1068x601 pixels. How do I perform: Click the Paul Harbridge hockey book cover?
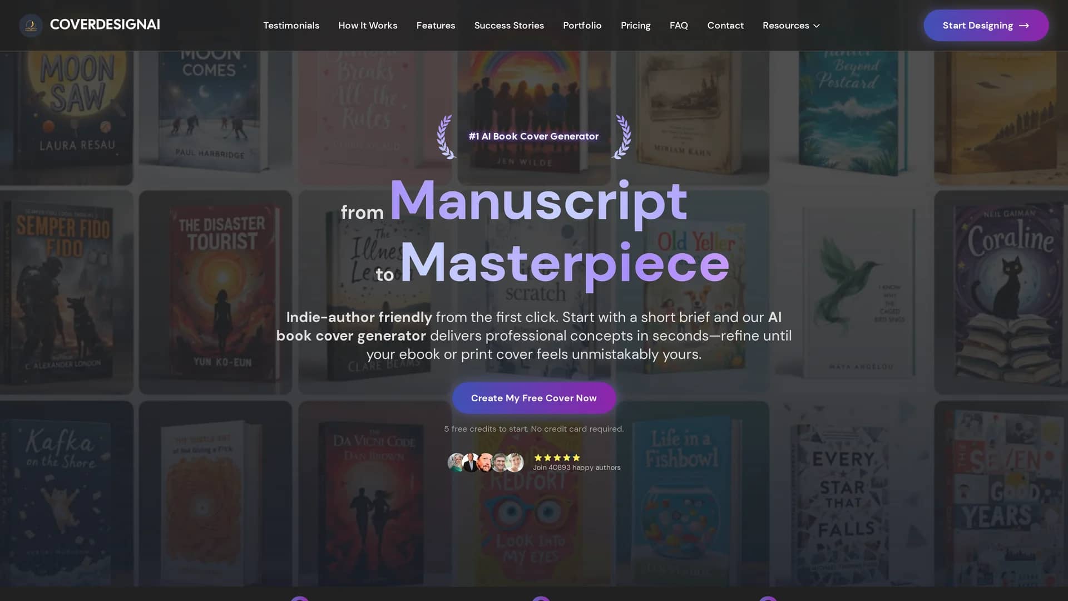(x=215, y=118)
